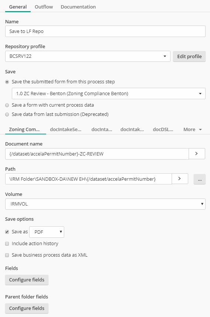Open the Repository profile dropdown
Viewport: 210px width, 317px height.
[88, 56]
